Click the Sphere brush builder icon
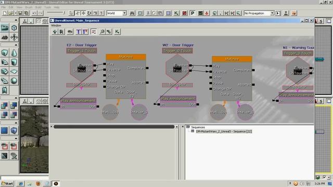The height and width of the screenshot is (187, 333). pos(14,81)
